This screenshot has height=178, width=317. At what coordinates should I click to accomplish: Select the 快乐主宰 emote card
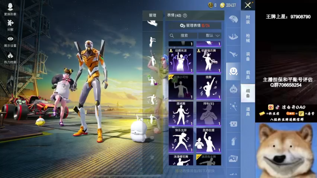[181, 140]
